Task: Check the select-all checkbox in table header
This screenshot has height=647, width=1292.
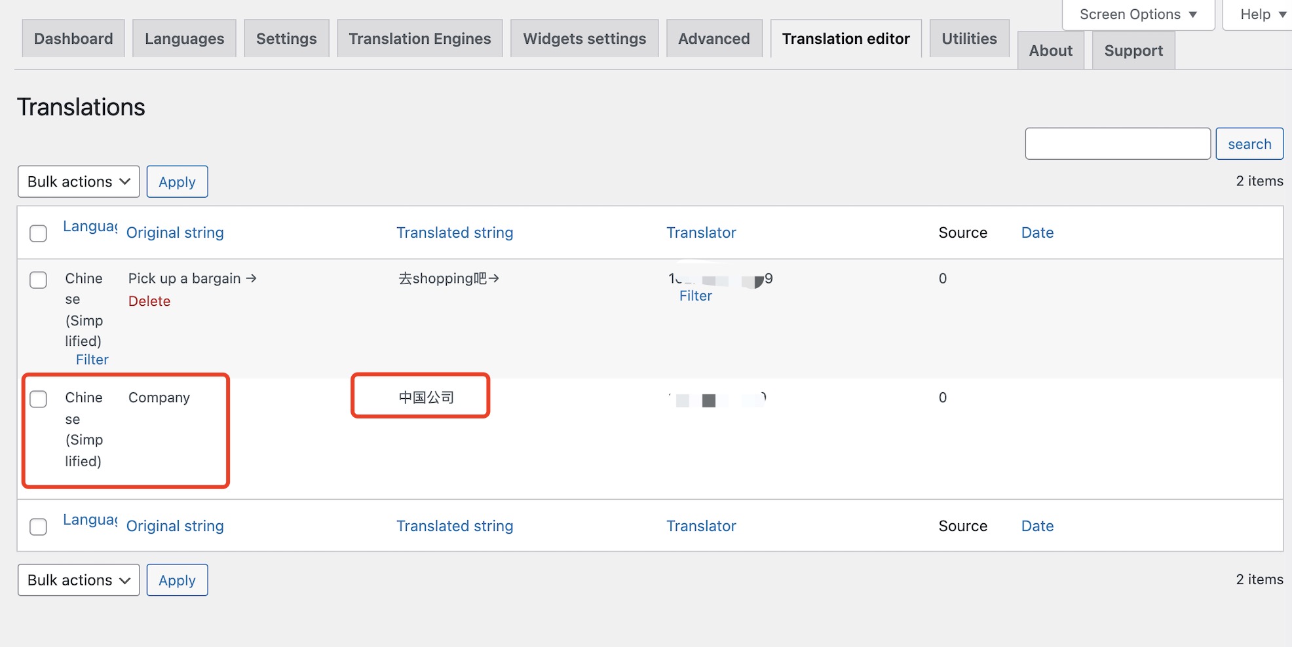Action: 39,234
